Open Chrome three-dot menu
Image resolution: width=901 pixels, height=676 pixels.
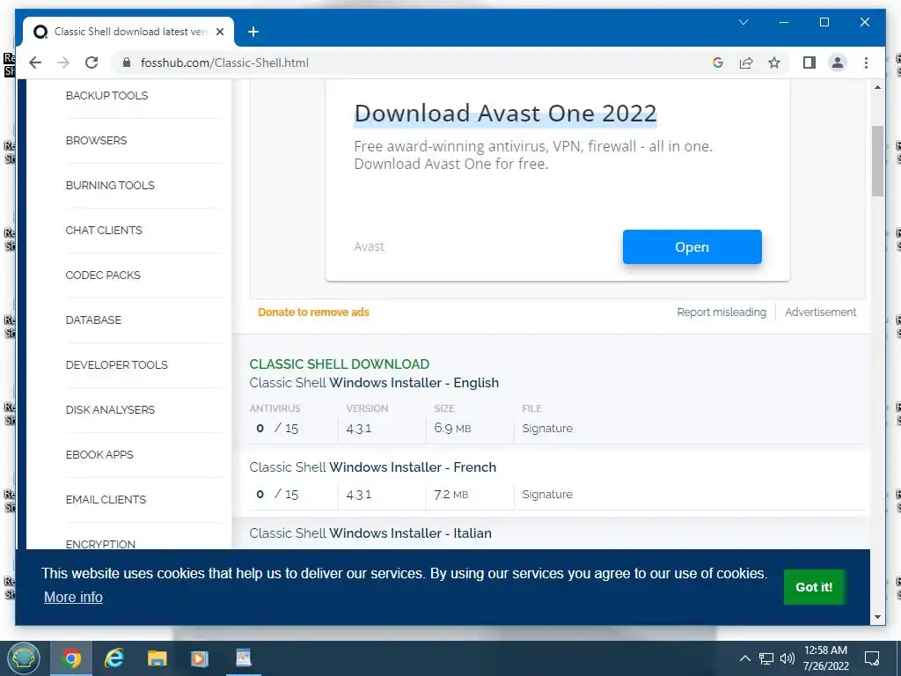pyautogui.click(x=866, y=62)
